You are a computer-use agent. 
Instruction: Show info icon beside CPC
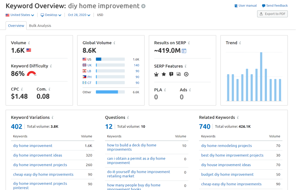pos(22,89)
